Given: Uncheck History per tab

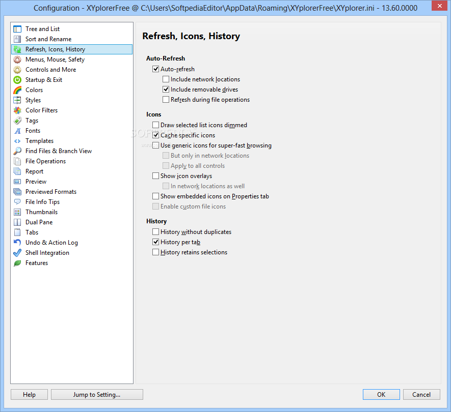Looking at the screenshot, I should (155, 242).
